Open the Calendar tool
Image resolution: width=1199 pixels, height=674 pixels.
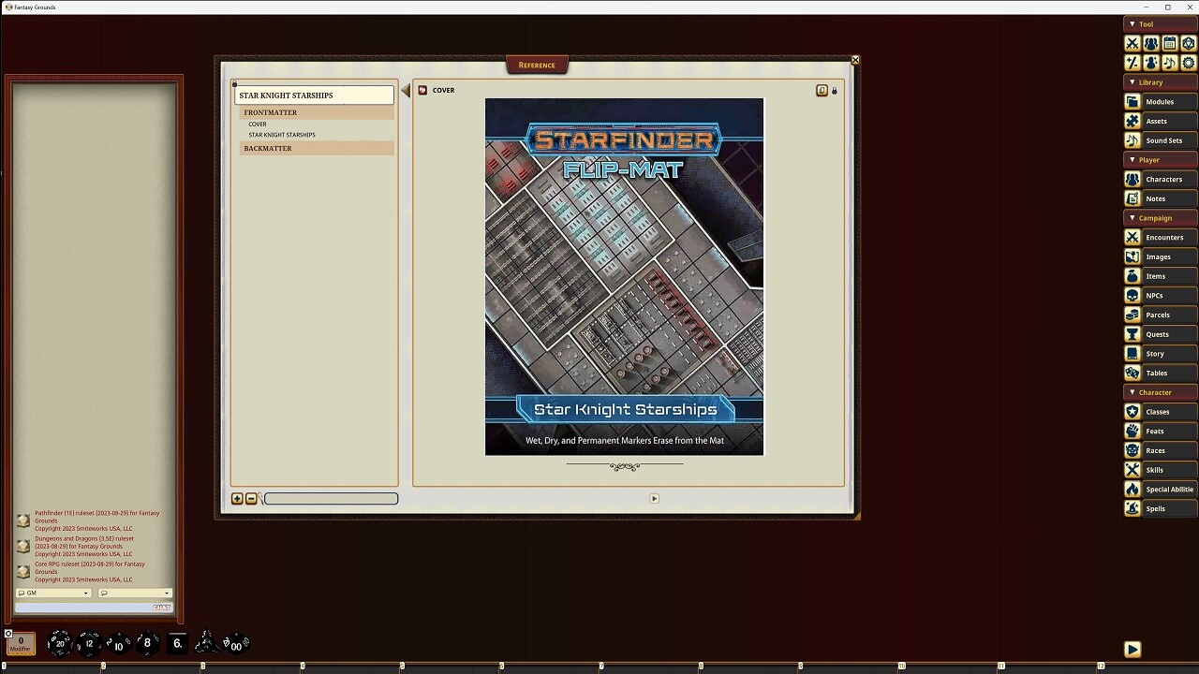1170,43
